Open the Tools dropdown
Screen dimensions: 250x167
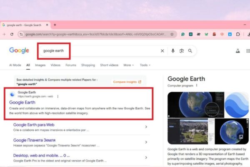click(x=145, y=65)
